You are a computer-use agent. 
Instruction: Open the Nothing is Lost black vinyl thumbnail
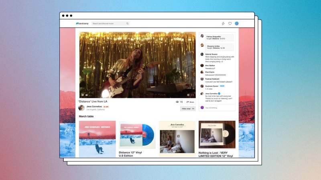tap(217, 135)
